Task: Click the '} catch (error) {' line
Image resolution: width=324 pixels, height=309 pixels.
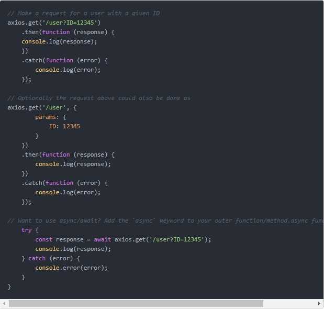Action: pos(51,258)
